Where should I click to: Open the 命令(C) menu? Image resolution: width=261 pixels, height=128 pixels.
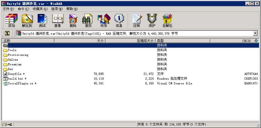coord(23,9)
